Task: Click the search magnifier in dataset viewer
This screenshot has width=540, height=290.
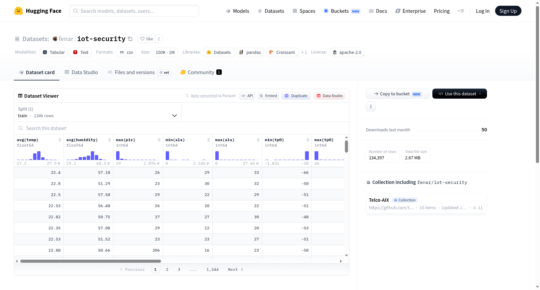Action: pyautogui.click(x=21, y=128)
